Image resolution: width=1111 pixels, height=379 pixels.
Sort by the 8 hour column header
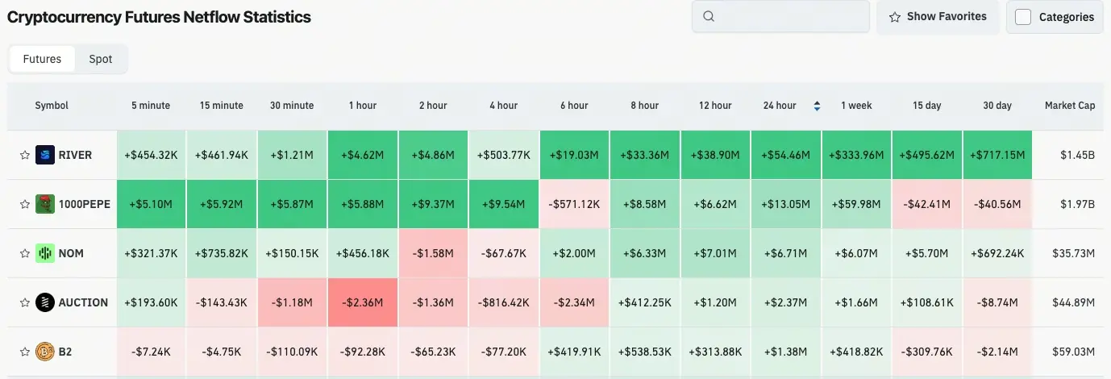(644, 106)
